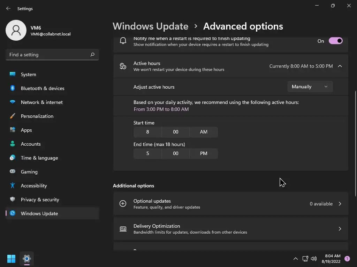The height and width of the screenshot is (267, 357).
Task: Show hidden system tray icons
Action: 296,259
